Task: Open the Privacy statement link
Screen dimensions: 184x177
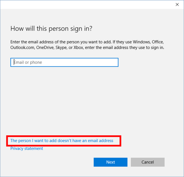Action: [x=27, y=148]
